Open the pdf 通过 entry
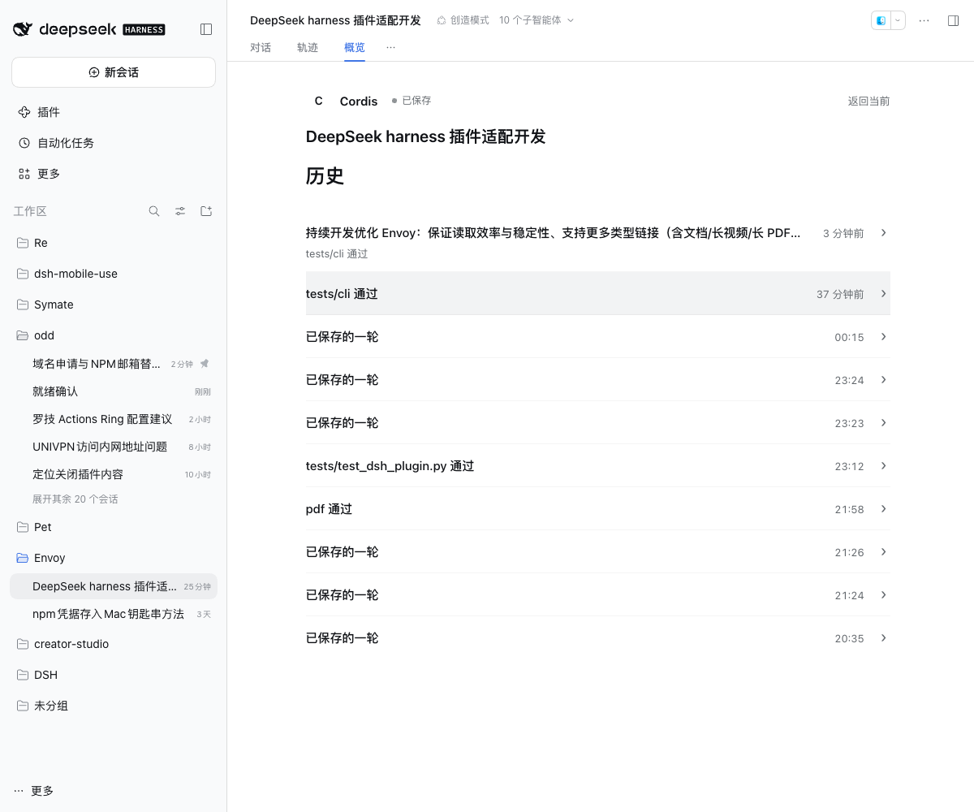Image resolution: width=974 pixels, height=812 pixels. (x=598, y=509)
